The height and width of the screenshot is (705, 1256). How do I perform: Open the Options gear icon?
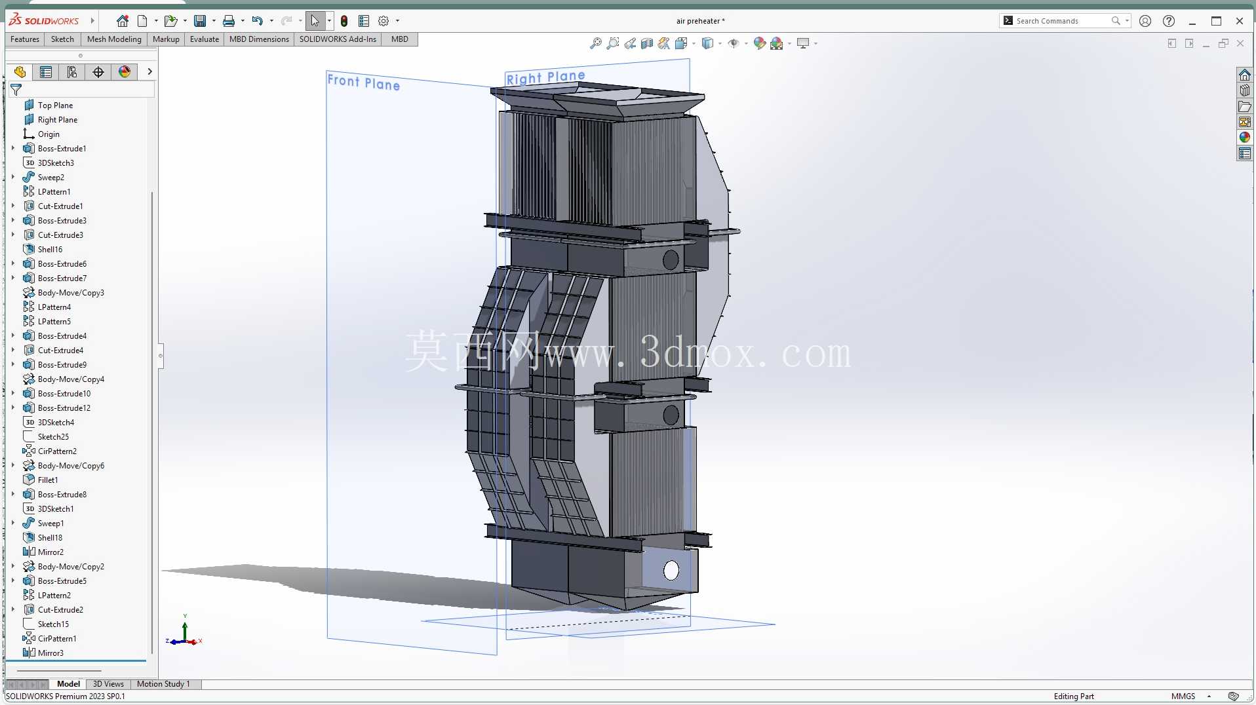[x=383, y=21]
